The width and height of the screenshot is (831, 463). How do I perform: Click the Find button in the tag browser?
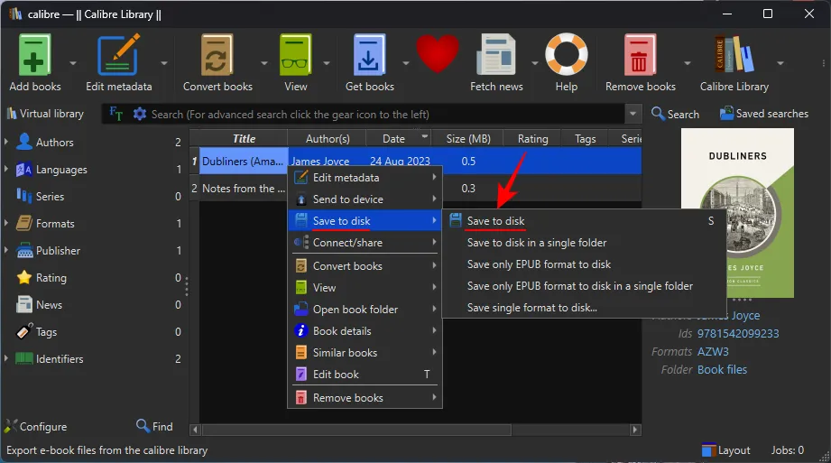coord(154,426)
